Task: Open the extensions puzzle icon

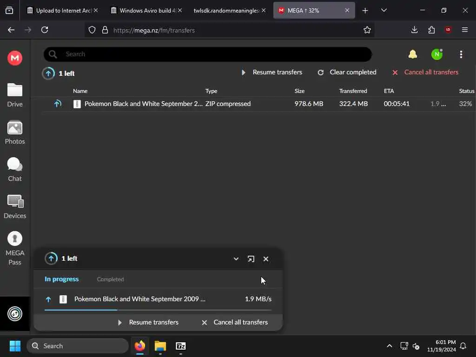Action: pyautogui.click(x=431, y=30)
